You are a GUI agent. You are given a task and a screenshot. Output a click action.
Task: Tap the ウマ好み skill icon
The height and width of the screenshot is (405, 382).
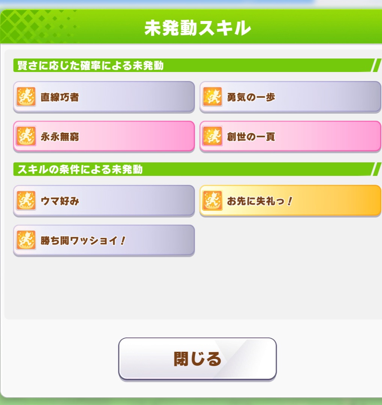pos(26,201)
